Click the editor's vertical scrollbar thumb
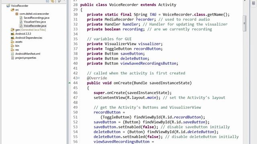Image resolution: width=257 pixels, height=144 pixels. (245, 23)
